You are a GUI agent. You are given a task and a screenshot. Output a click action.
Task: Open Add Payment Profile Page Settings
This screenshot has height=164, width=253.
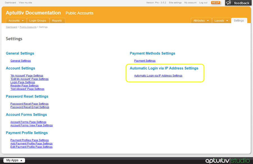tap(31, 143)
